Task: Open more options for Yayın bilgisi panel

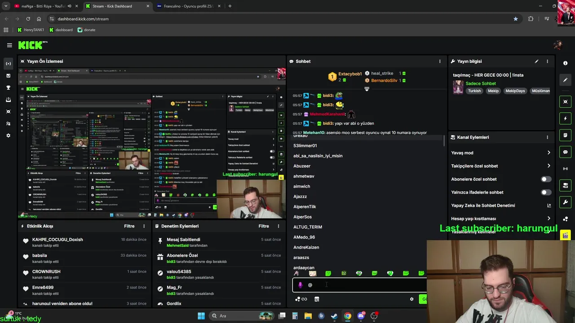Action: pos(547,61)
